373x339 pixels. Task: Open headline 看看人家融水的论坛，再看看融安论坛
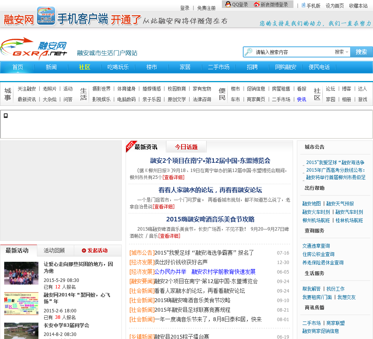click(x=210, y=190)
